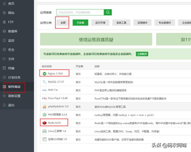
Task: Click the Redis 6.0.9 name
Action: point(54,123)
